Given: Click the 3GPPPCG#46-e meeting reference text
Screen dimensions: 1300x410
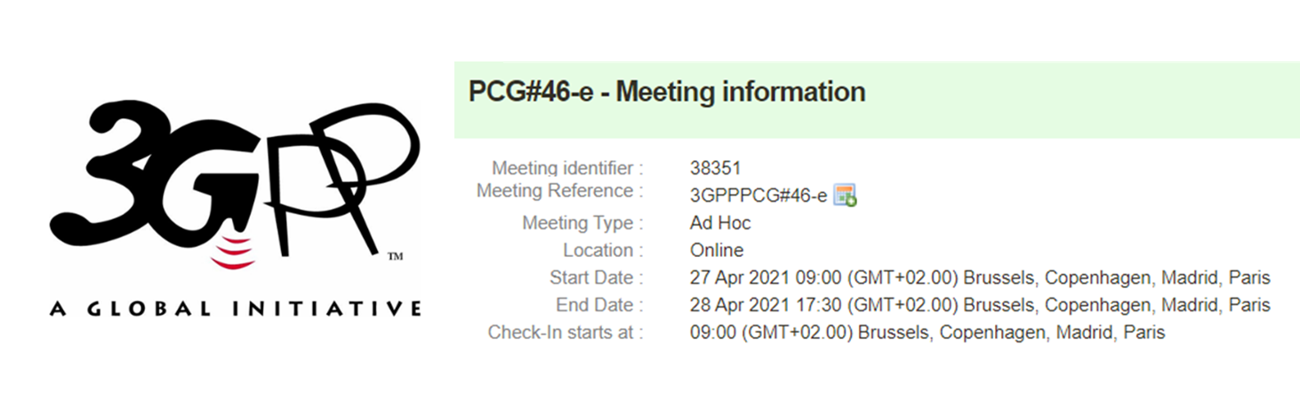Looking at the screenshot, I should (758, 196).
